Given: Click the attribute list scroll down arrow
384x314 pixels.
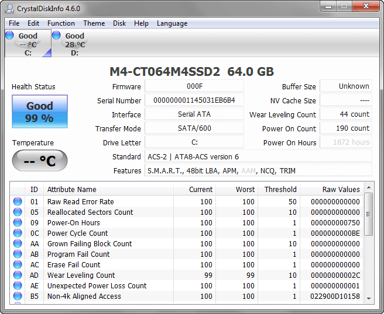Looking at the screenshot, I should (369, 298).
